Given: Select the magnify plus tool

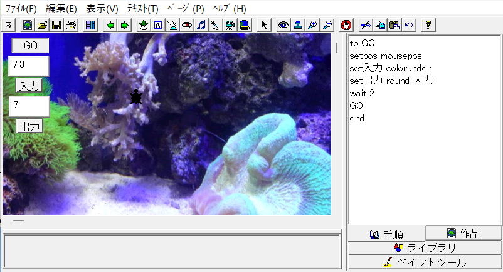Looking at the screenshot, I should 312,24.
